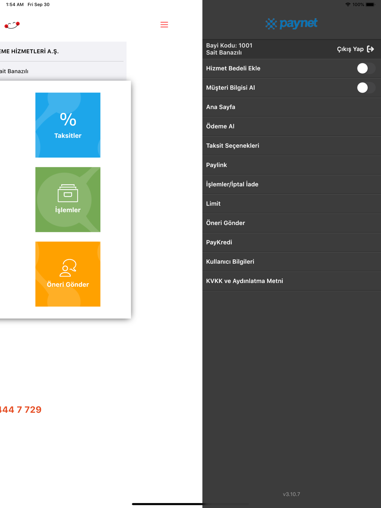
Task: Tap the logout arrow icon
Action: [x=370, y=49]
